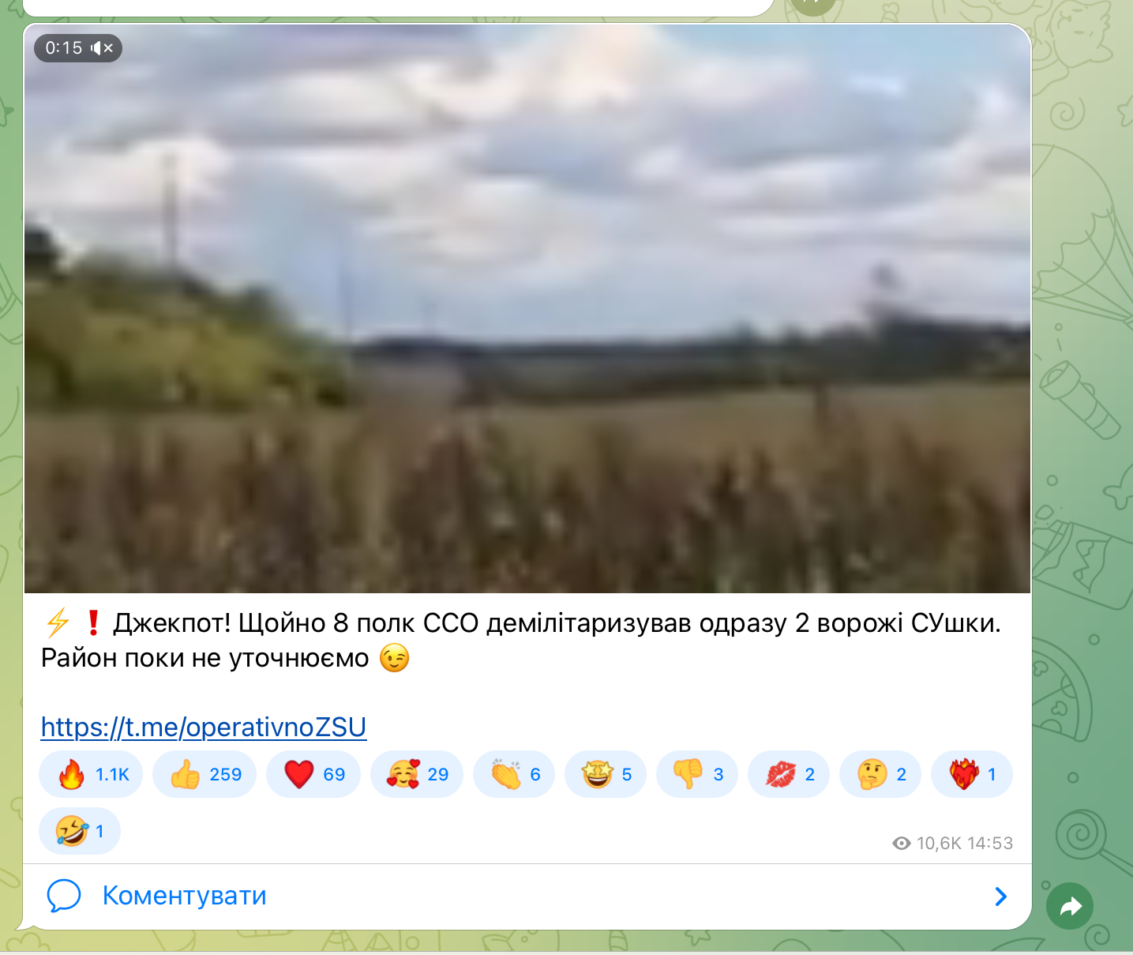Add thumbs down reaction with 3

(697, 774)
